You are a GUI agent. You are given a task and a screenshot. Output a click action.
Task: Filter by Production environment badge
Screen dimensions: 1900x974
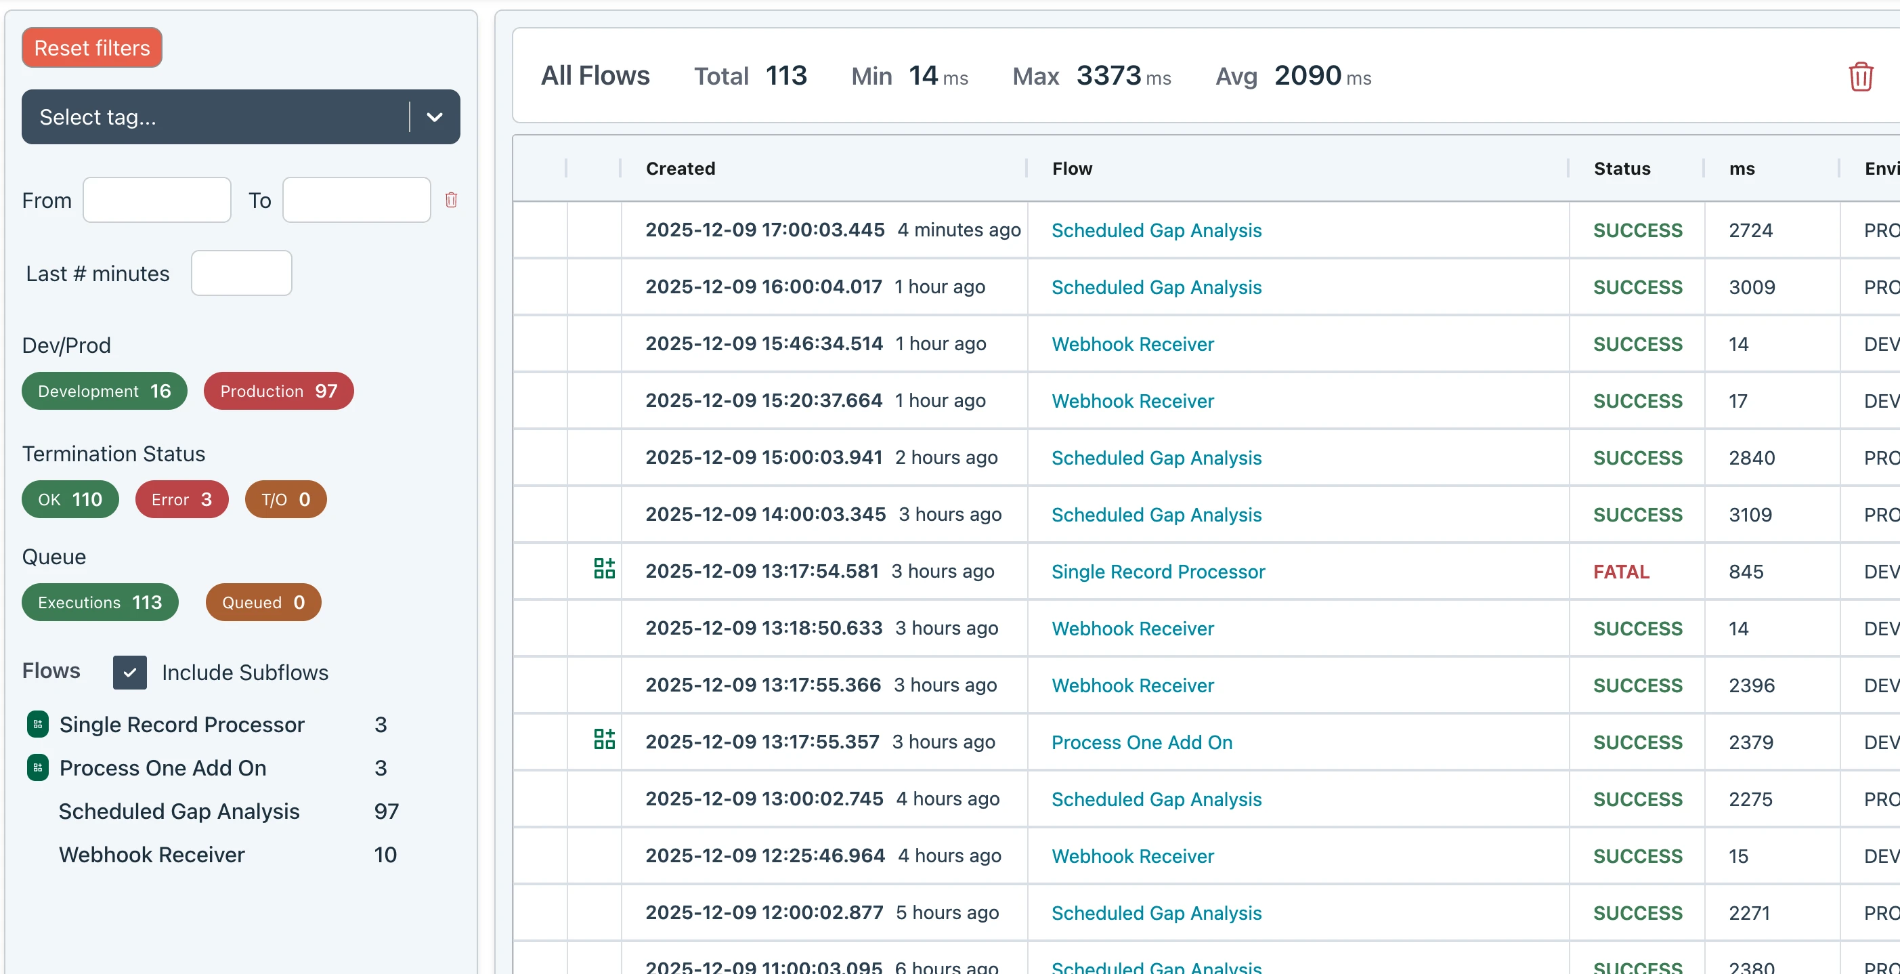coord(278,391)
